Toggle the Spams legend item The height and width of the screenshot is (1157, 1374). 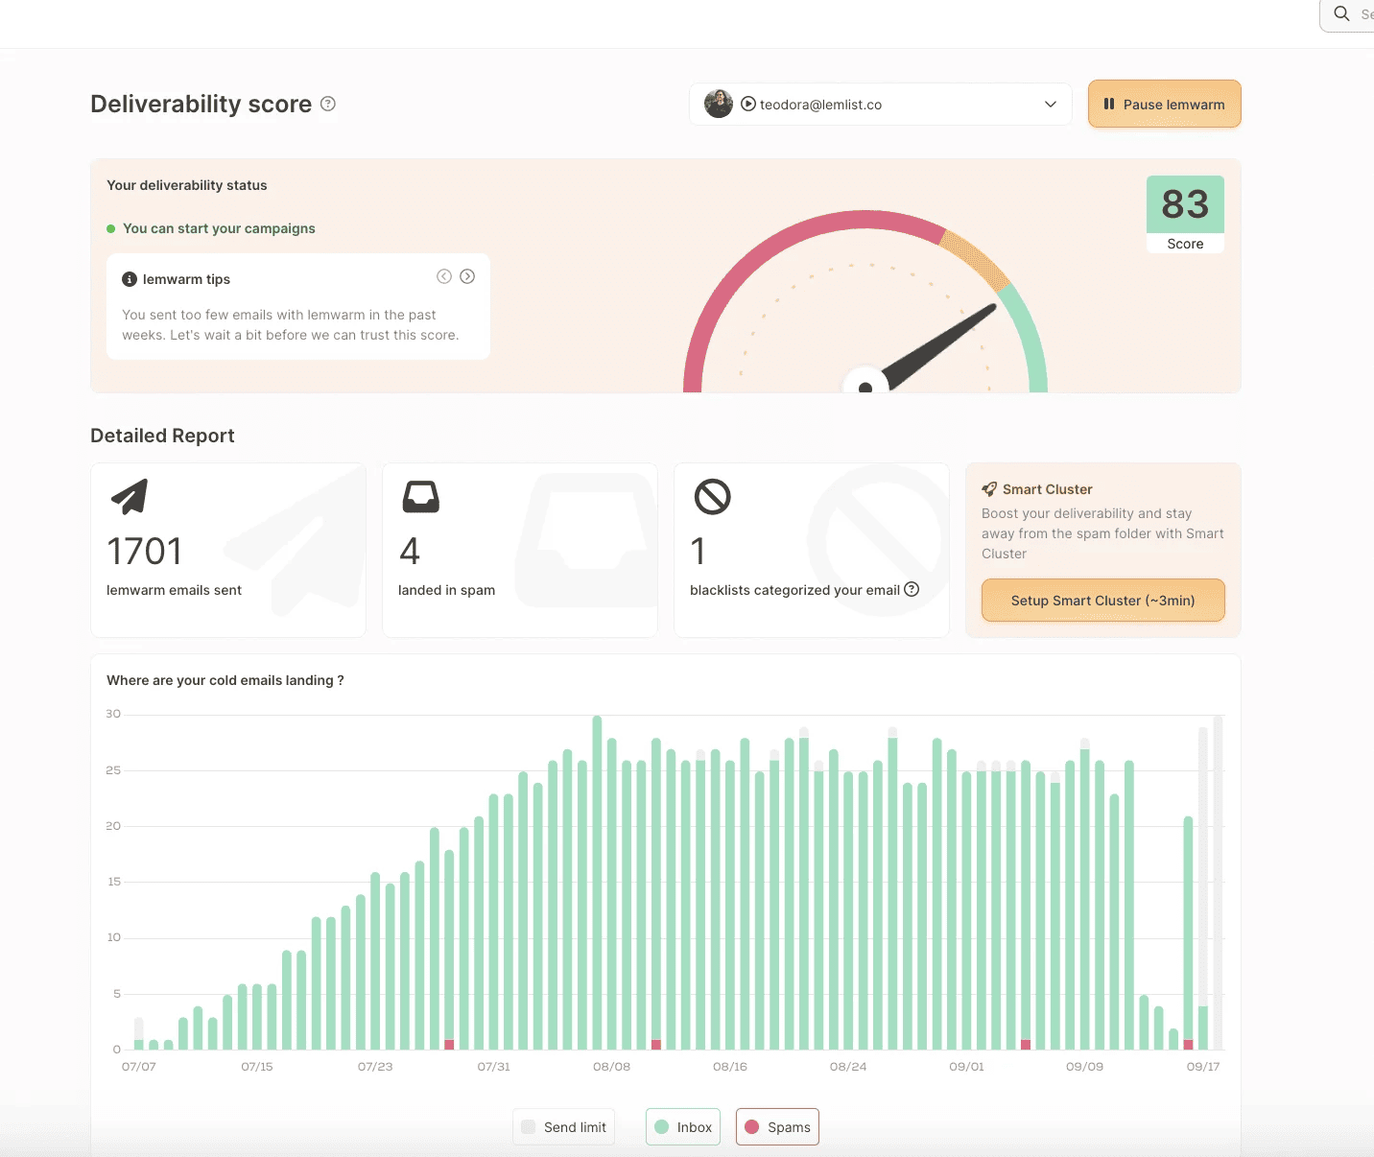click(777, 1127)
